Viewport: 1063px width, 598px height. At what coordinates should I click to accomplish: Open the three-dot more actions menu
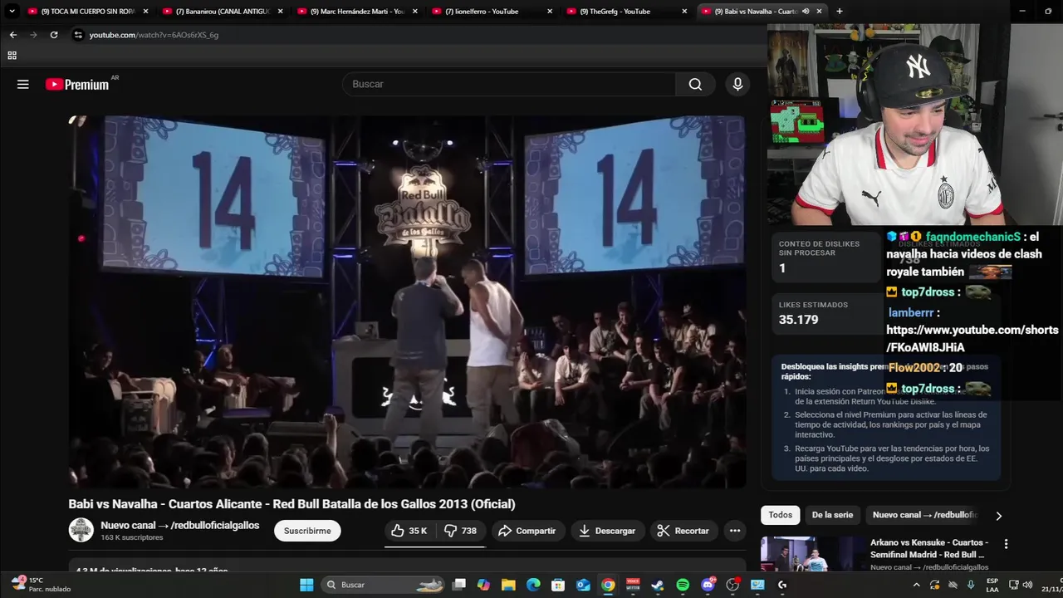pos(735,531)
